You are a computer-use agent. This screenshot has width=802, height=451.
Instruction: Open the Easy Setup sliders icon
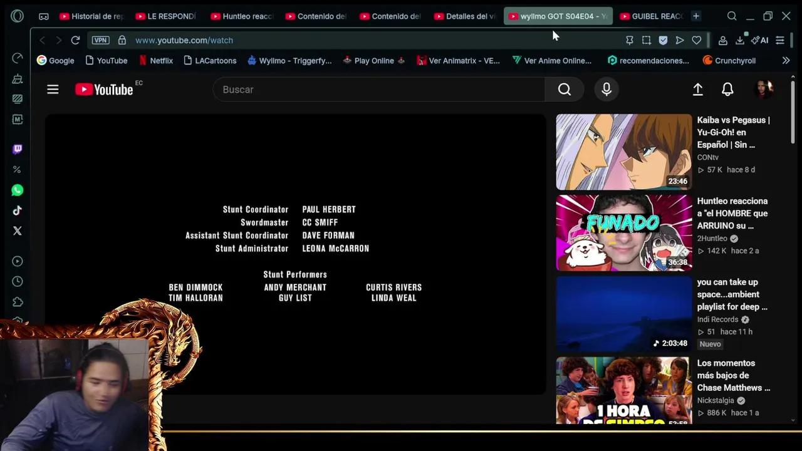[x=780, y=40]
